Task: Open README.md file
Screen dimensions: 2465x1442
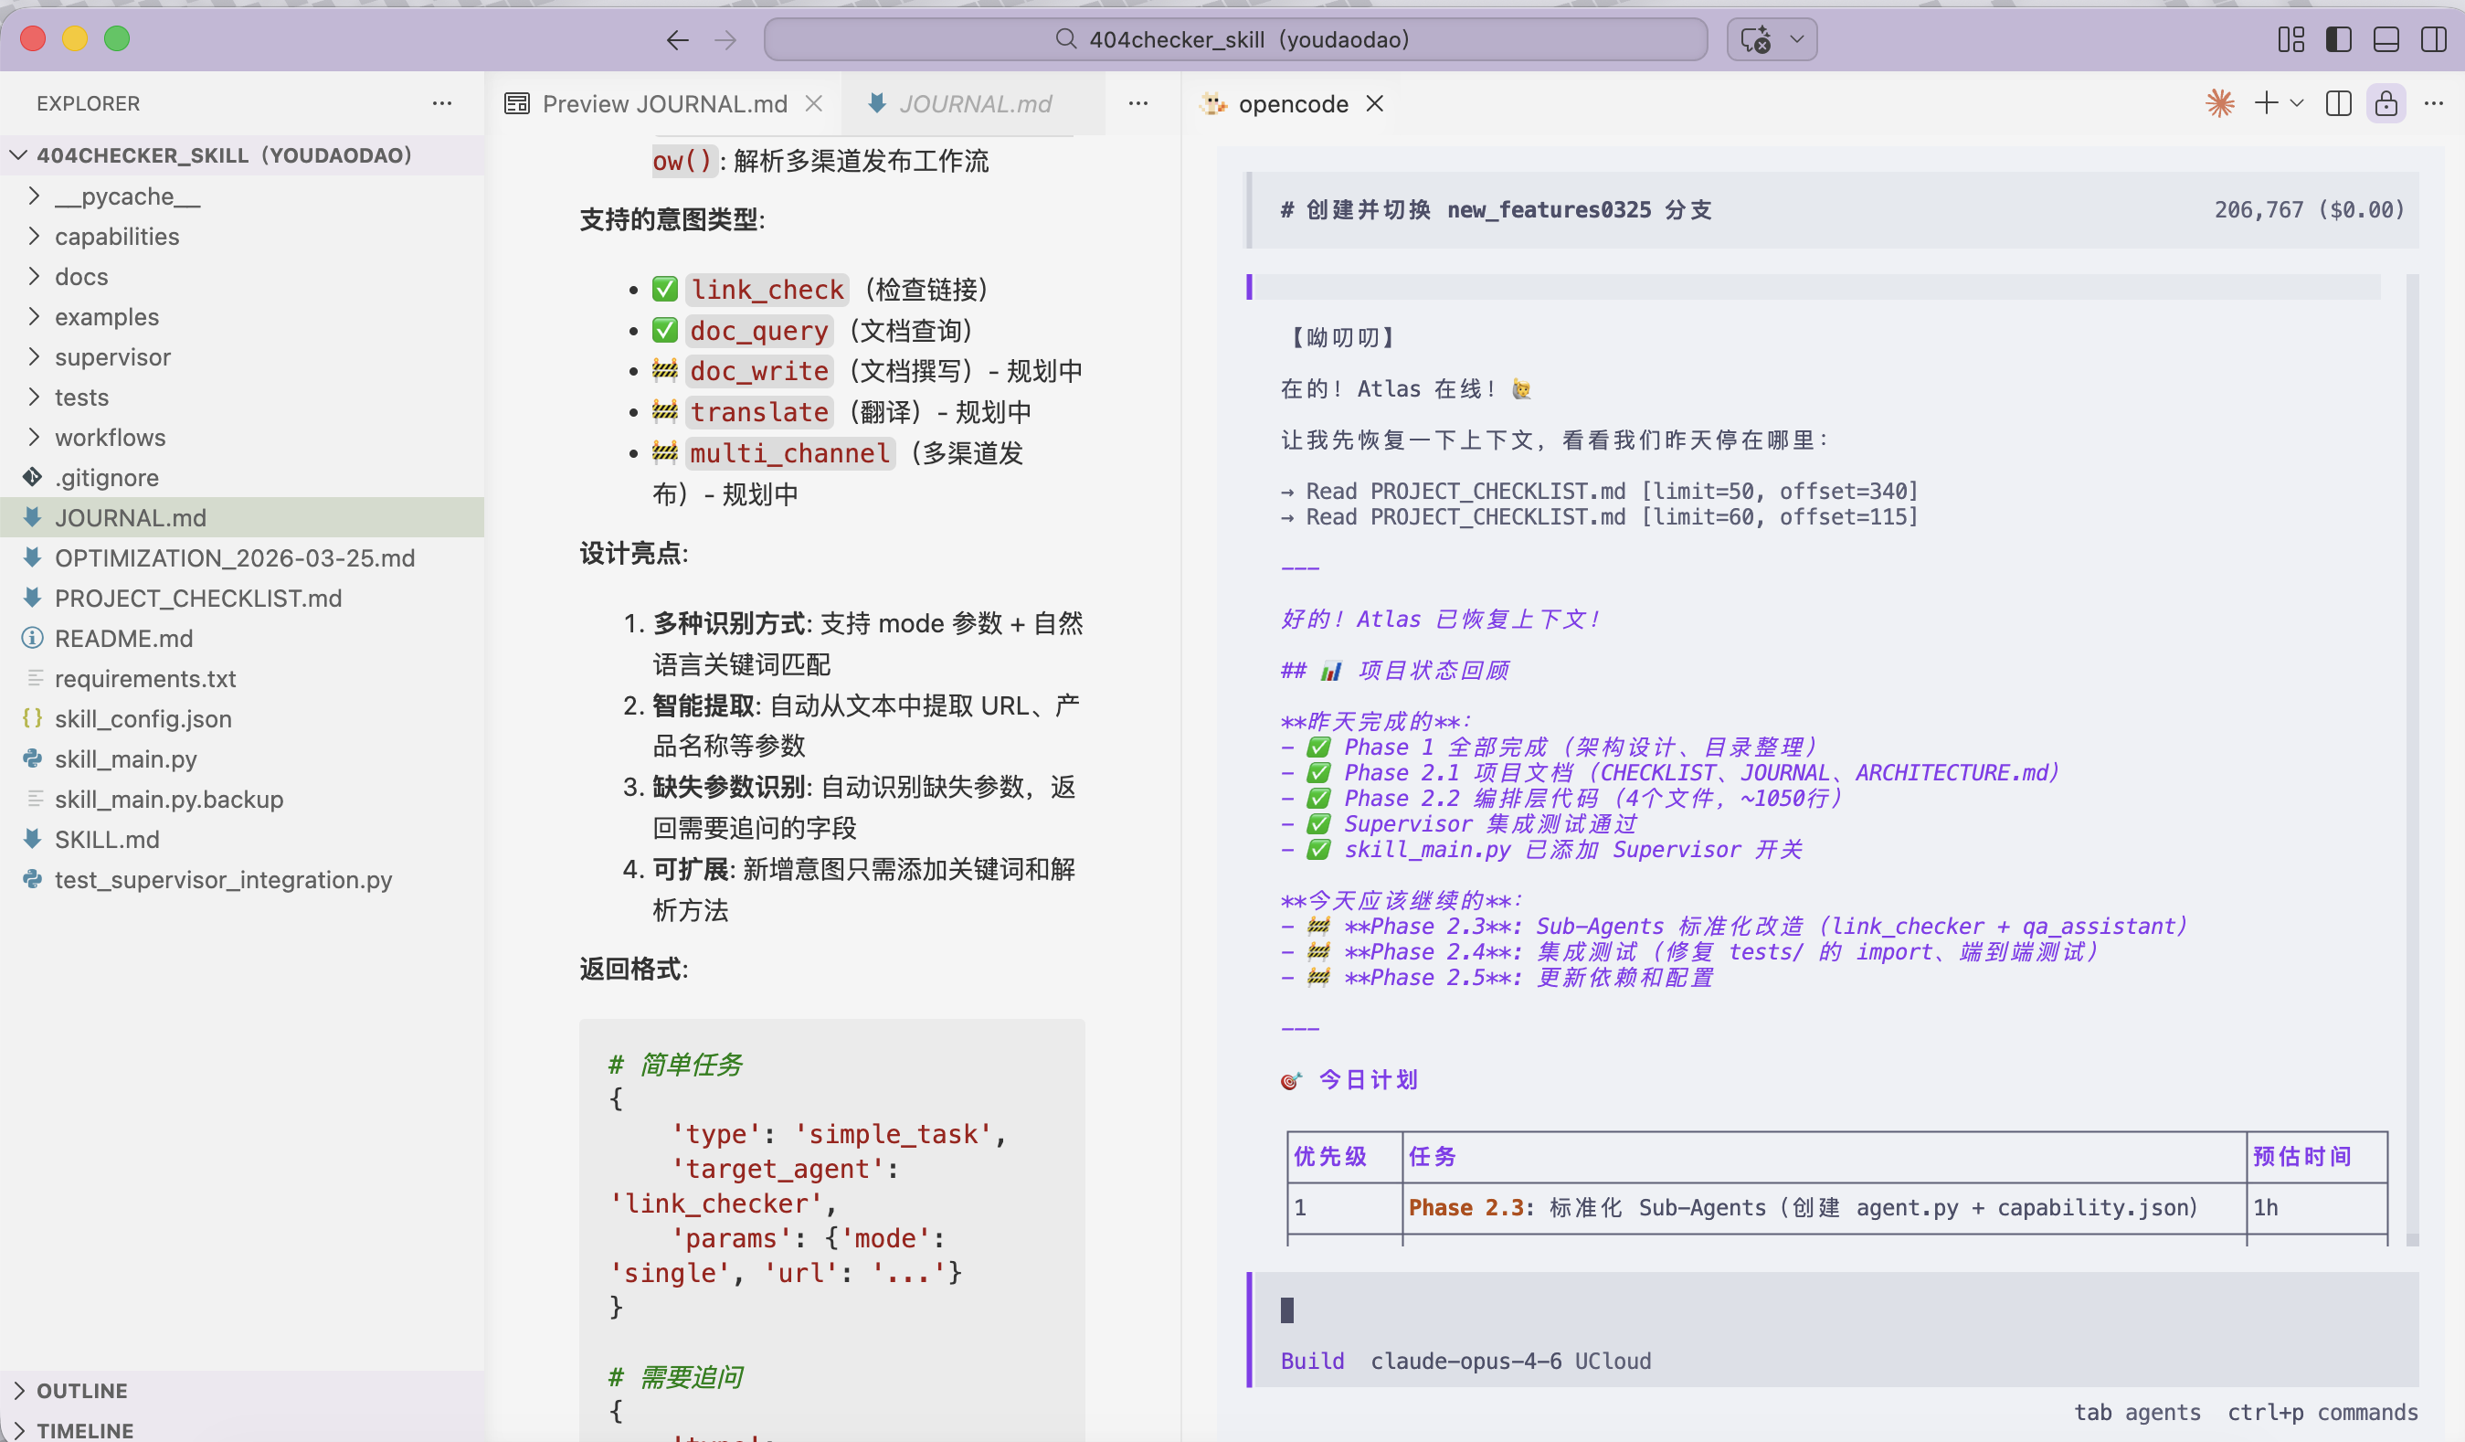Action: pyautogui.click(x=241, y=638)
